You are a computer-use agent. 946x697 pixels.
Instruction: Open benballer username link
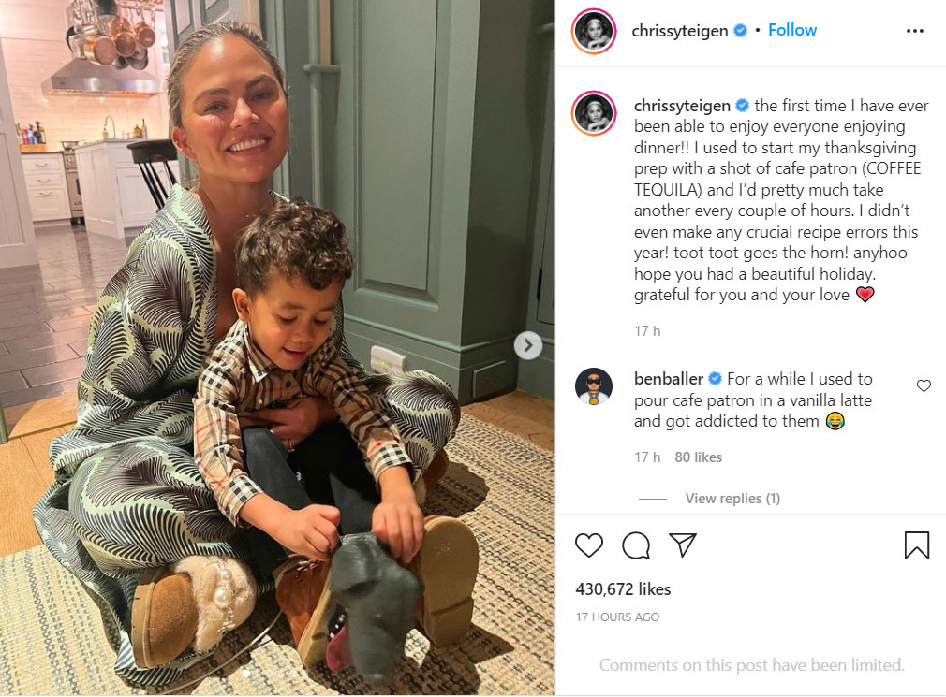669,379
